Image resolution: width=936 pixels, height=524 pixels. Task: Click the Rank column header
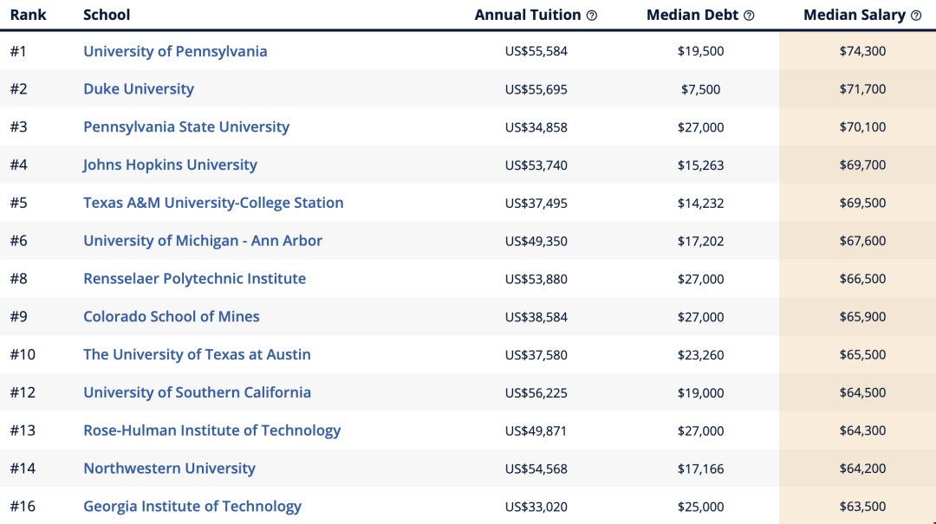pos(28,15)
